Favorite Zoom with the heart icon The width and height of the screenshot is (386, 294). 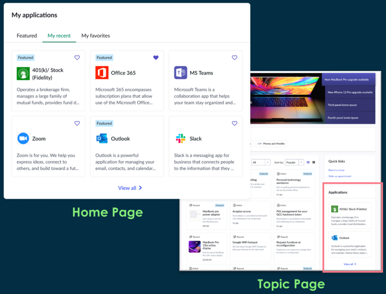[77, 124]
